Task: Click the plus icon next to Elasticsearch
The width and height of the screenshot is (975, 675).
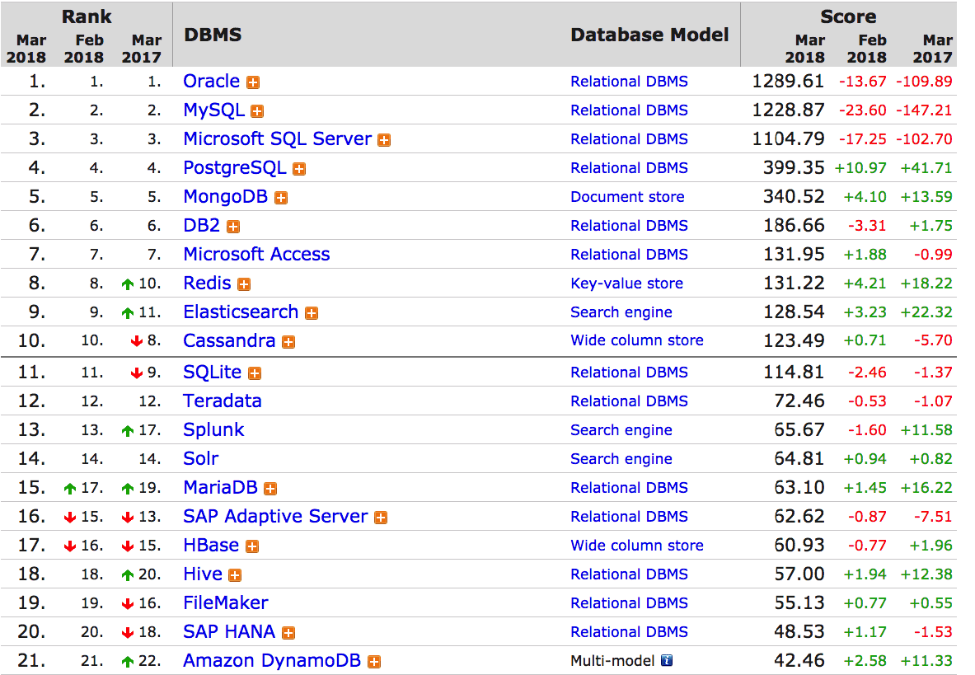Action: click(x=312, y=313)
